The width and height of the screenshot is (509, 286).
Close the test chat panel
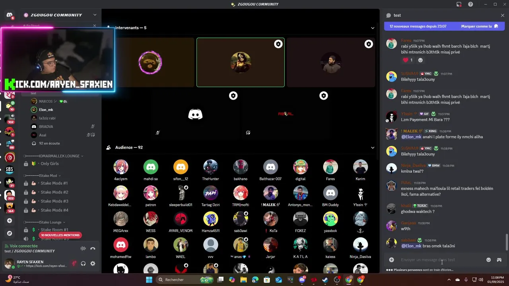click(x=503, y=15)
